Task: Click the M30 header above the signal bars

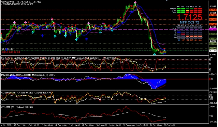Action: pyautogui.click(x=192, y=7)
